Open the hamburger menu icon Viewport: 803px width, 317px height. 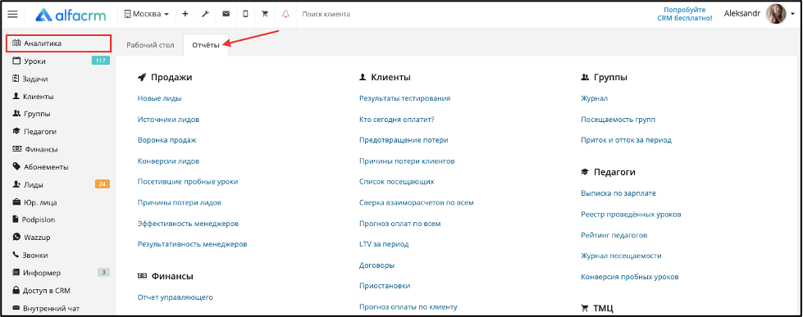coord(13,14)
